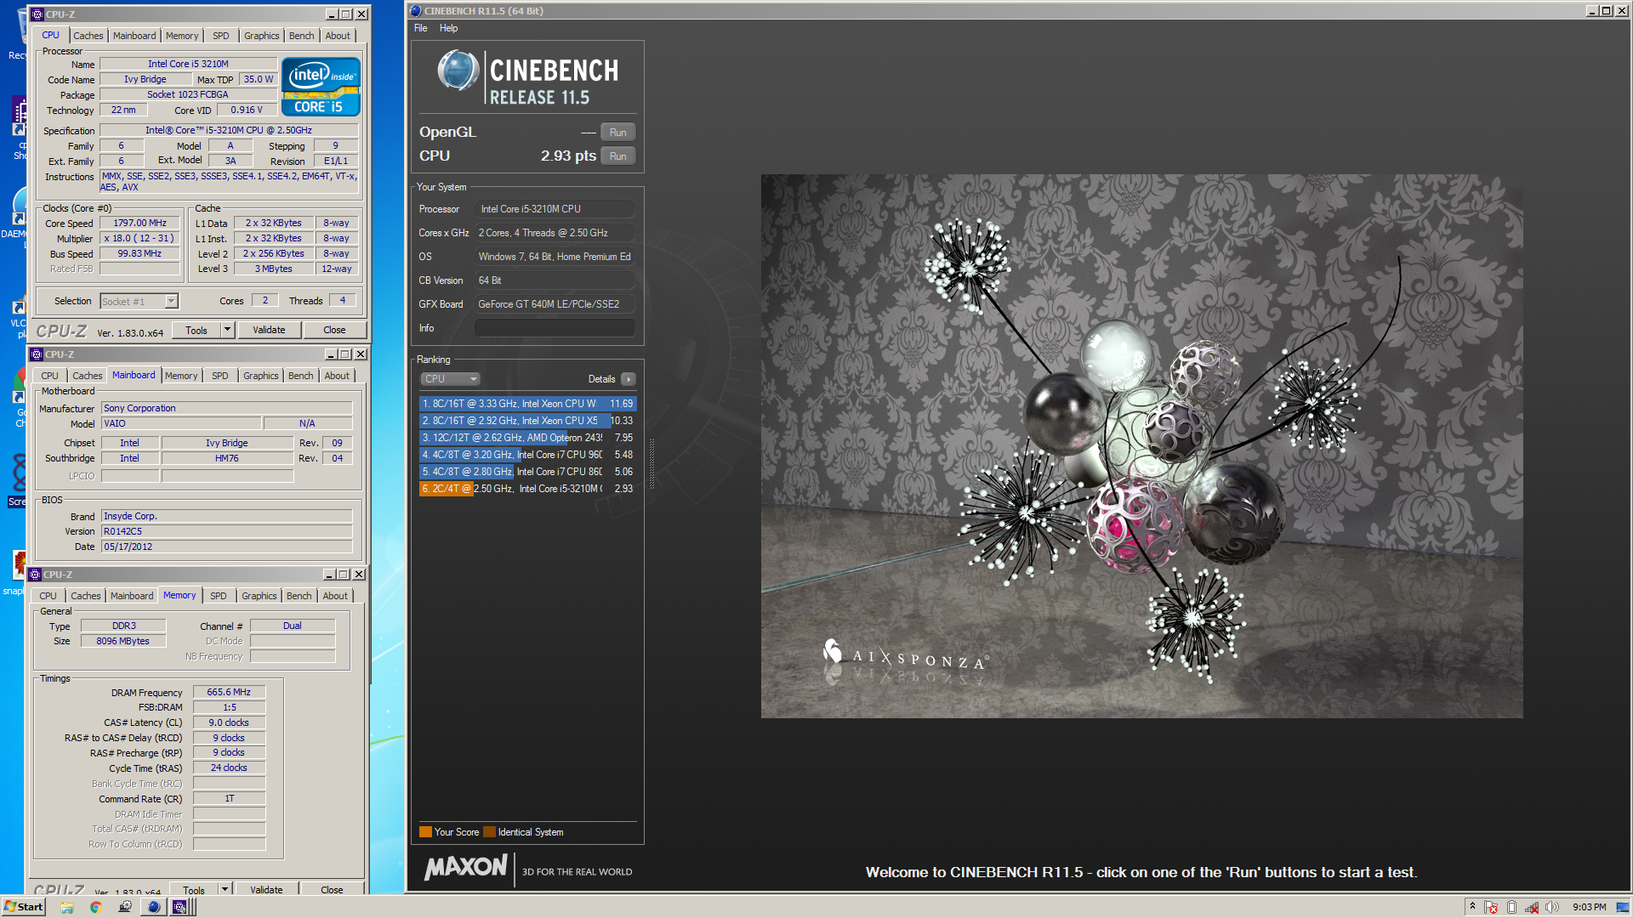The image size is (1633, 918).
Task: Click the Info input field in Cinebench
Action: 555,328
